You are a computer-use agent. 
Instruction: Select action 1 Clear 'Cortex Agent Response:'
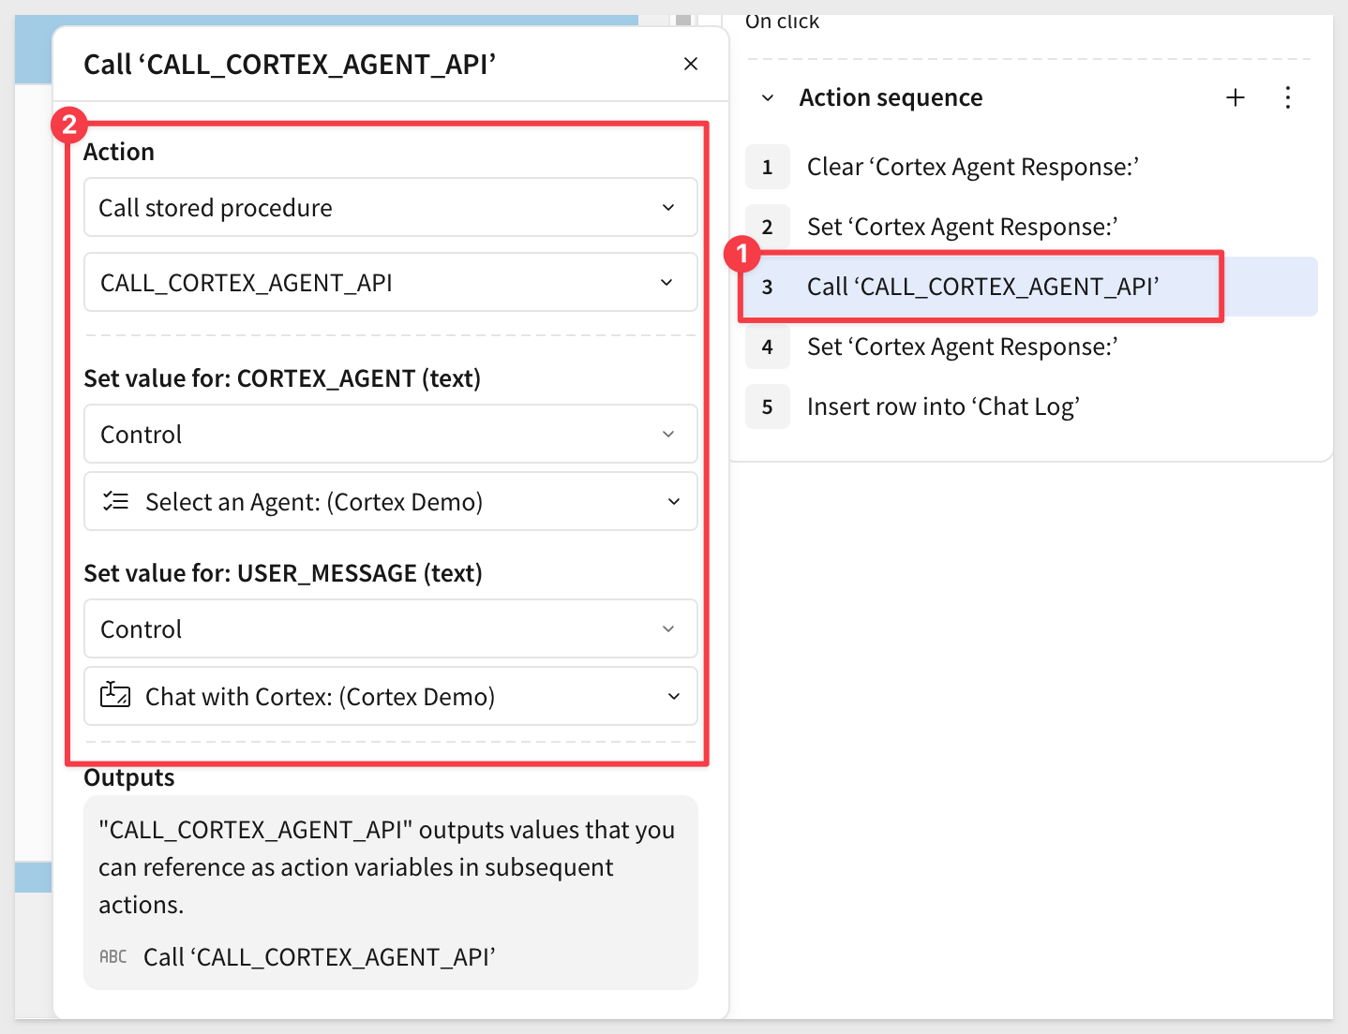tap(972, 167)
